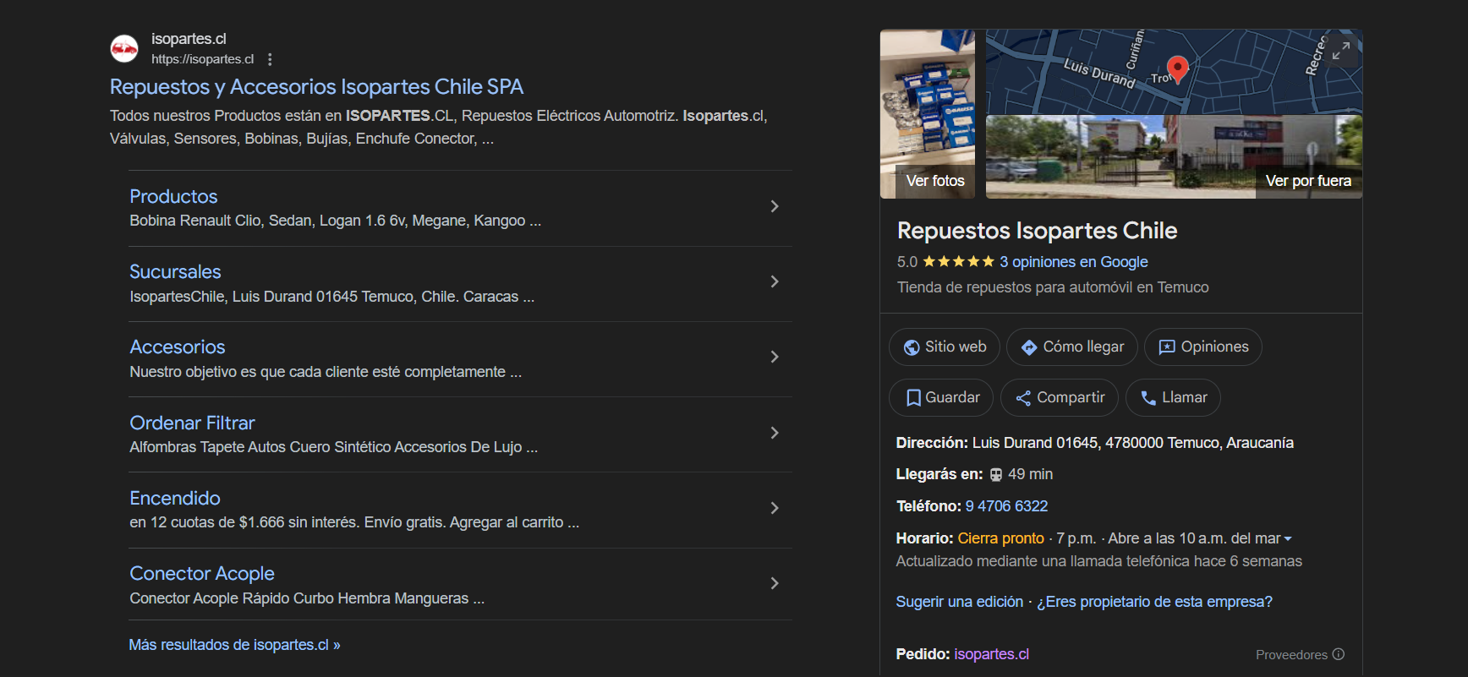Image resolution: width=1468 pixels, height=677 pixels.
Task: Open Repuestos y Accesorios Isopartes Chile SPA result
Action: click(x=316, y=87)
